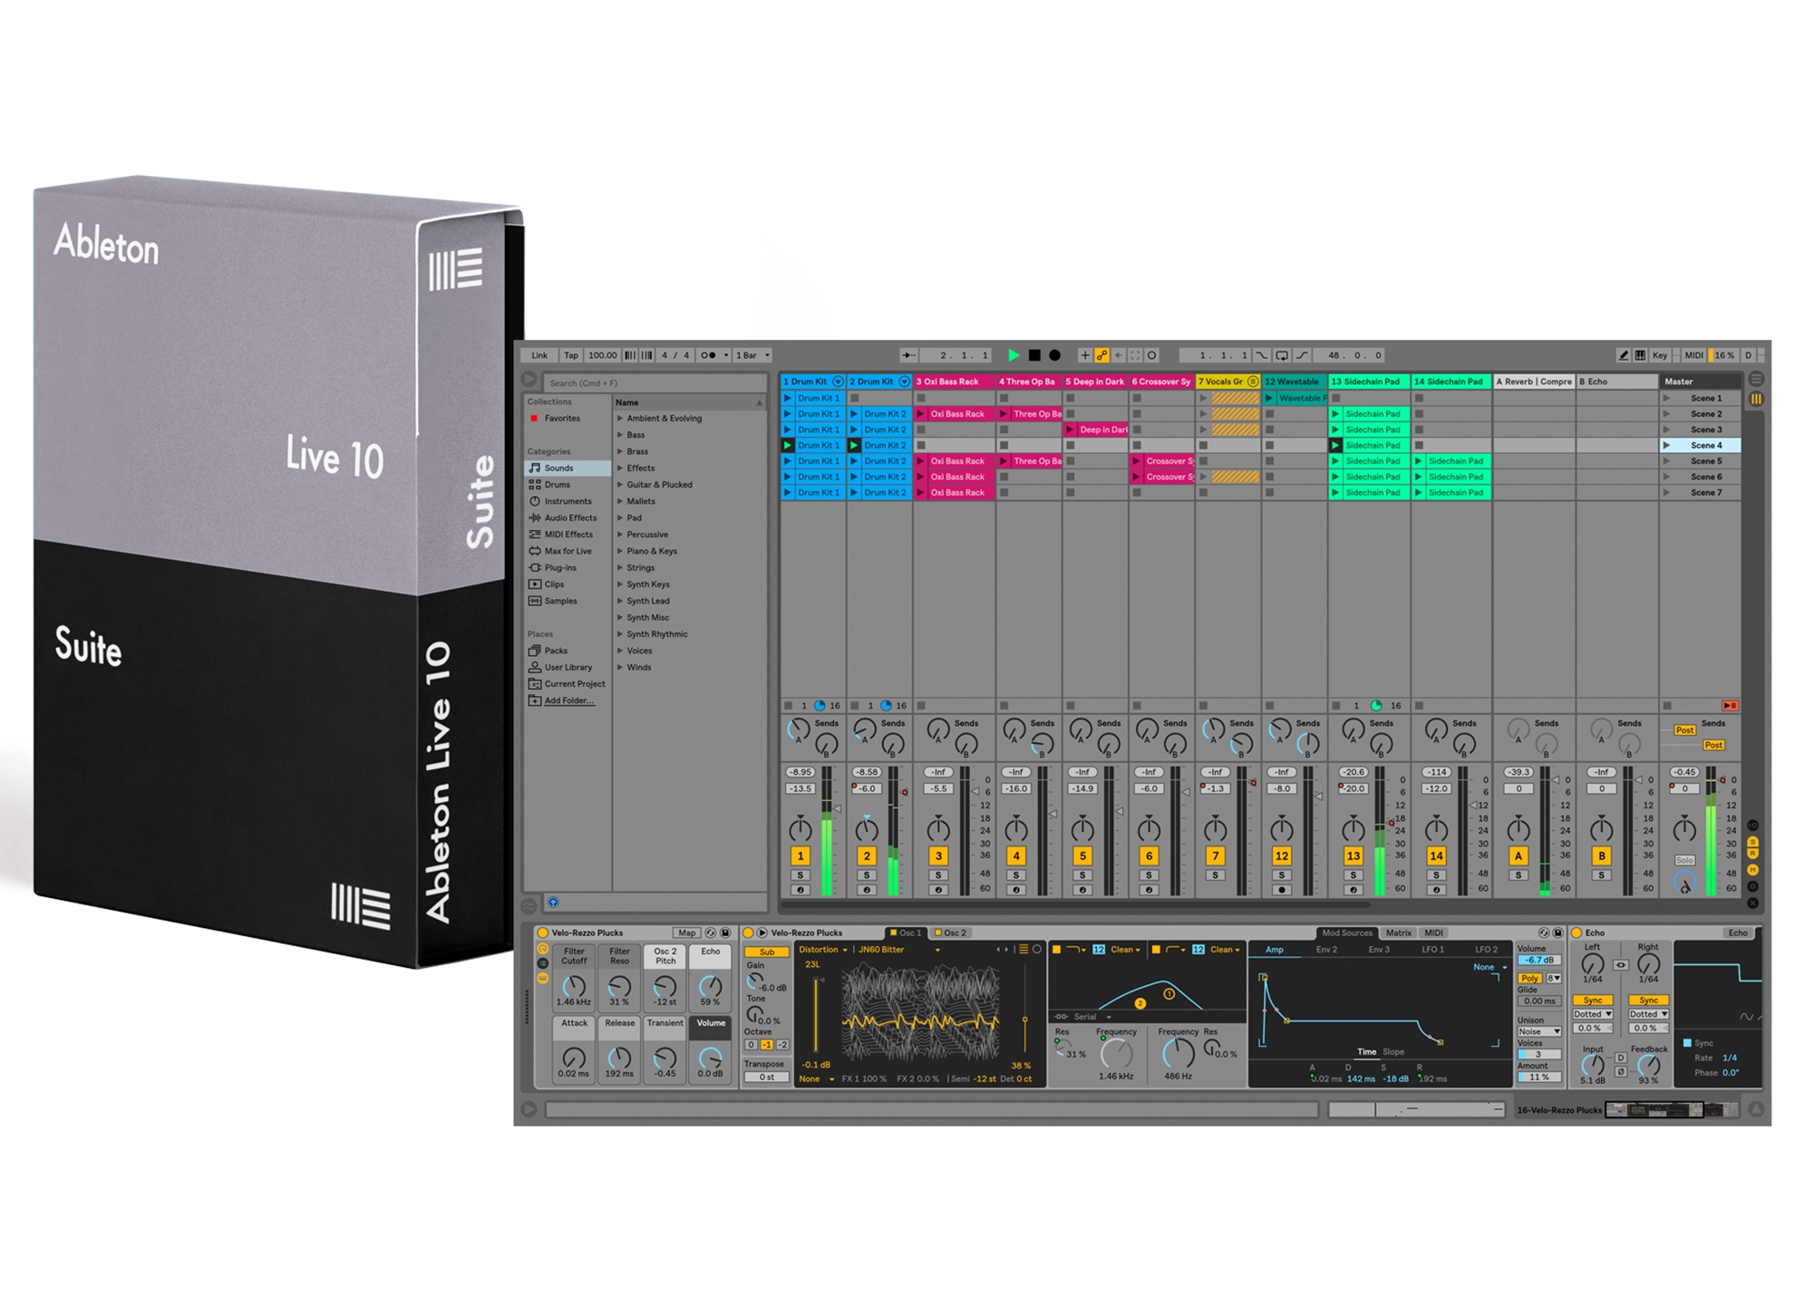Click track 3 pan knob
Viewport: 1795px width, 1305px height.
click(938, 829)
